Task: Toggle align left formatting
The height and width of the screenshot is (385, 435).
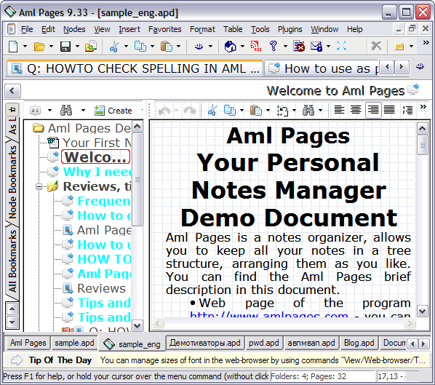Action: [339, 110]
